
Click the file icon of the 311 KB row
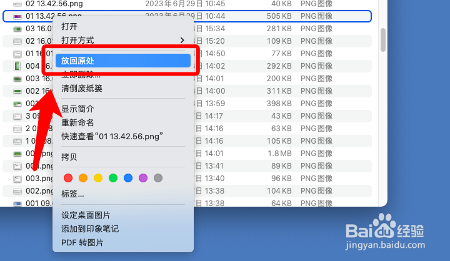coord(17,91)
